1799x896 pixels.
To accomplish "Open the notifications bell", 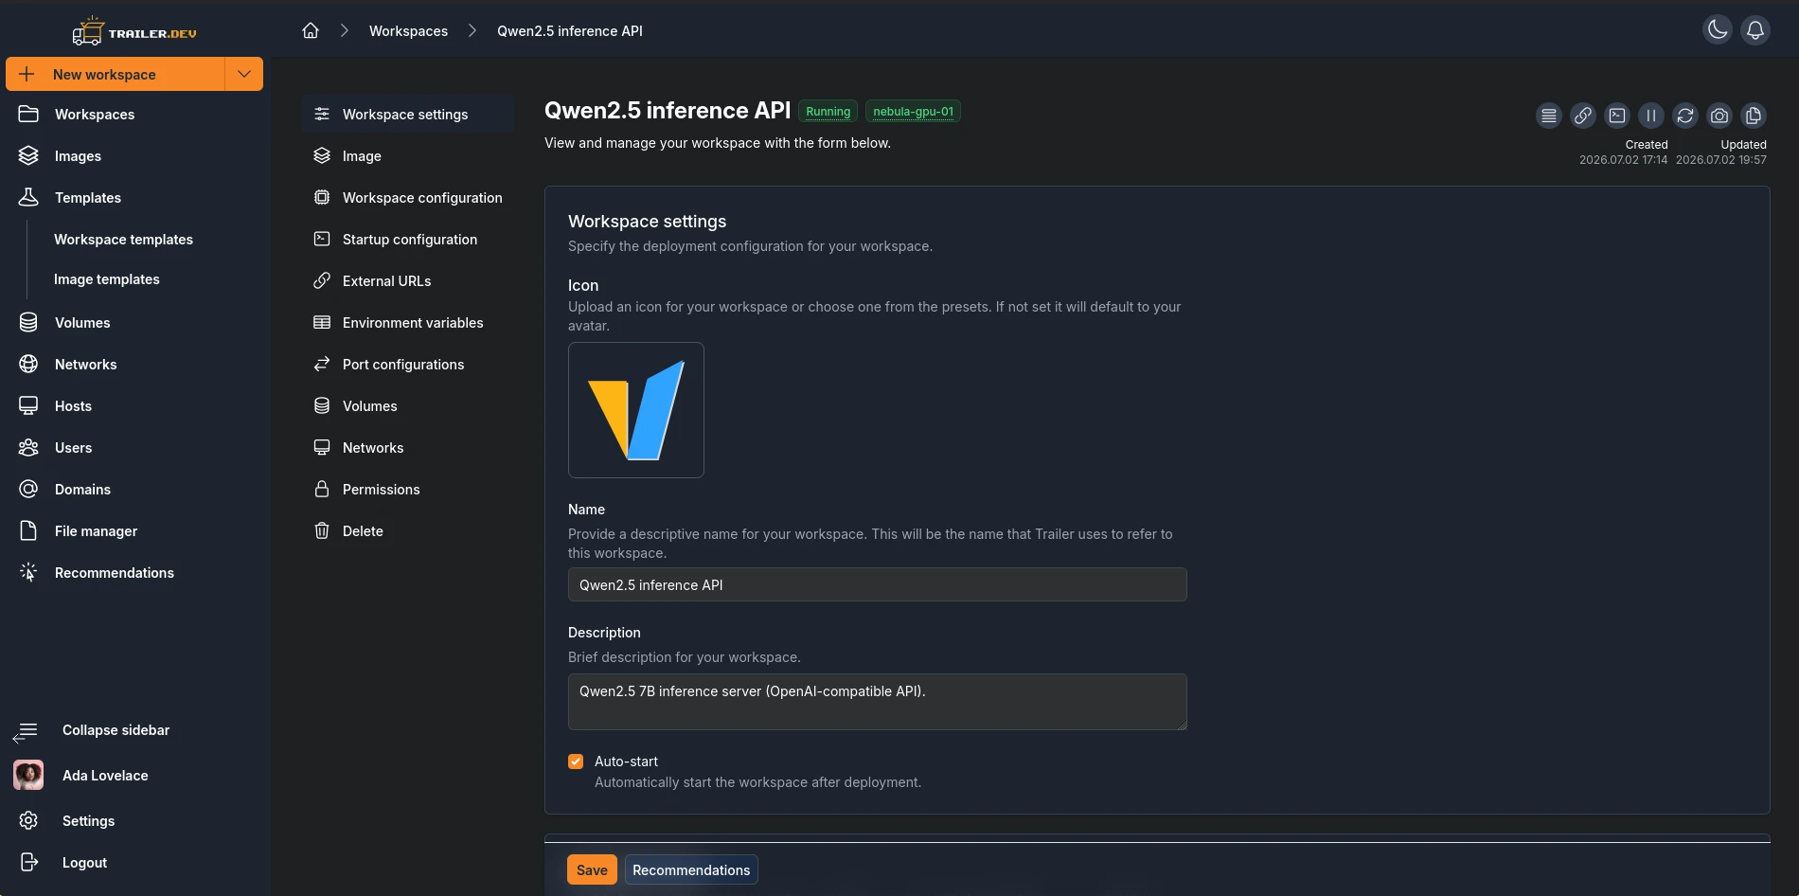I will tap(1755, 30).
